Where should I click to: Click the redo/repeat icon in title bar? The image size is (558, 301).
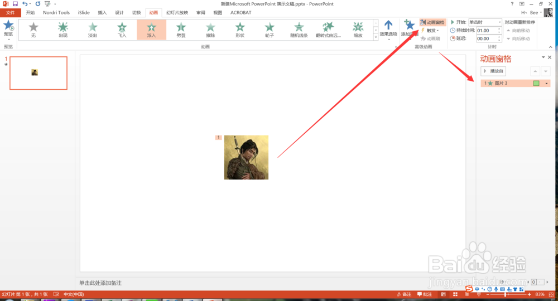coord(38,4)
